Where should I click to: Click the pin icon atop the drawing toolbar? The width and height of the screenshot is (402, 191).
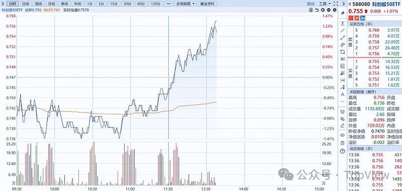tap(342, 14)
